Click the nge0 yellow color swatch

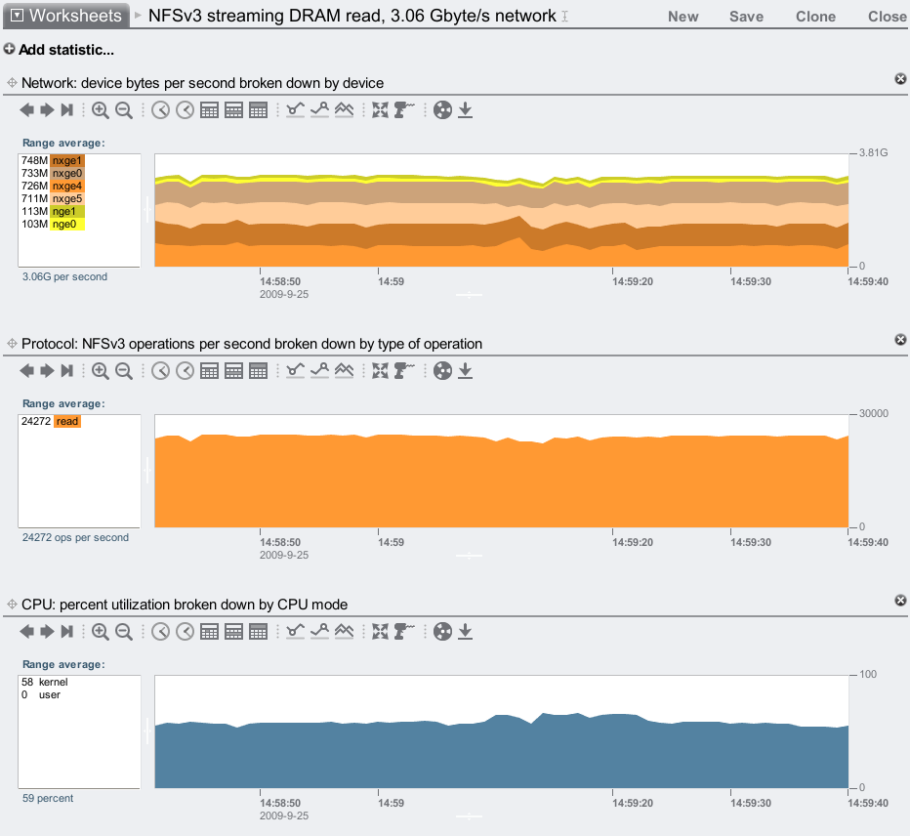[x=68, y=224]
